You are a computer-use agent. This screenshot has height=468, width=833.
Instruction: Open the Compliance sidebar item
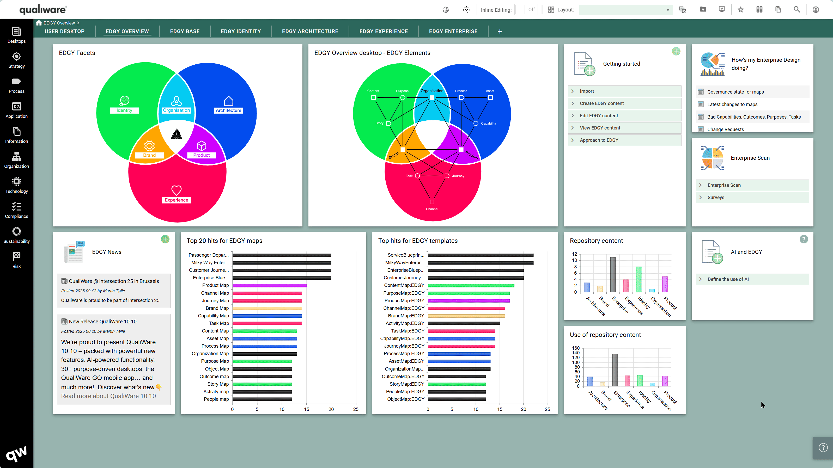(x=16, y=210)
